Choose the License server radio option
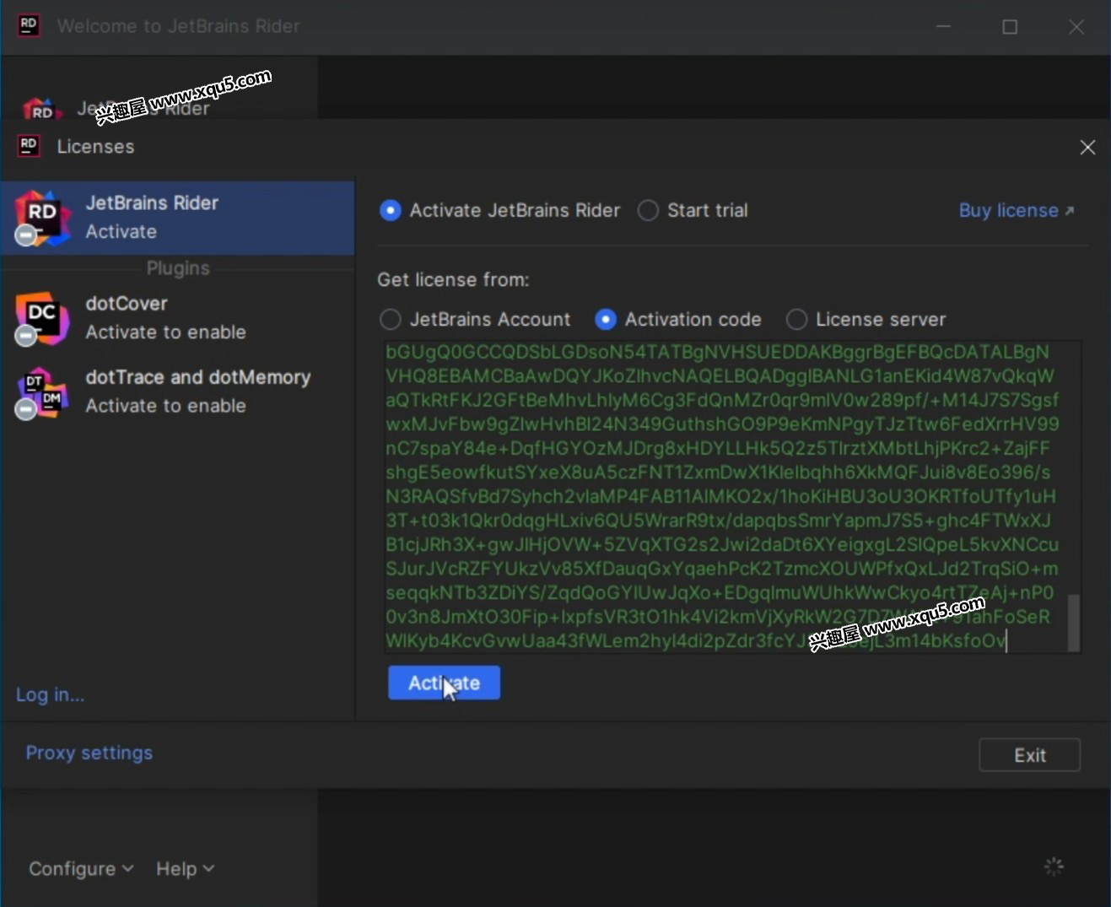Screen dimensions: 1111x907 coord(796,320)
